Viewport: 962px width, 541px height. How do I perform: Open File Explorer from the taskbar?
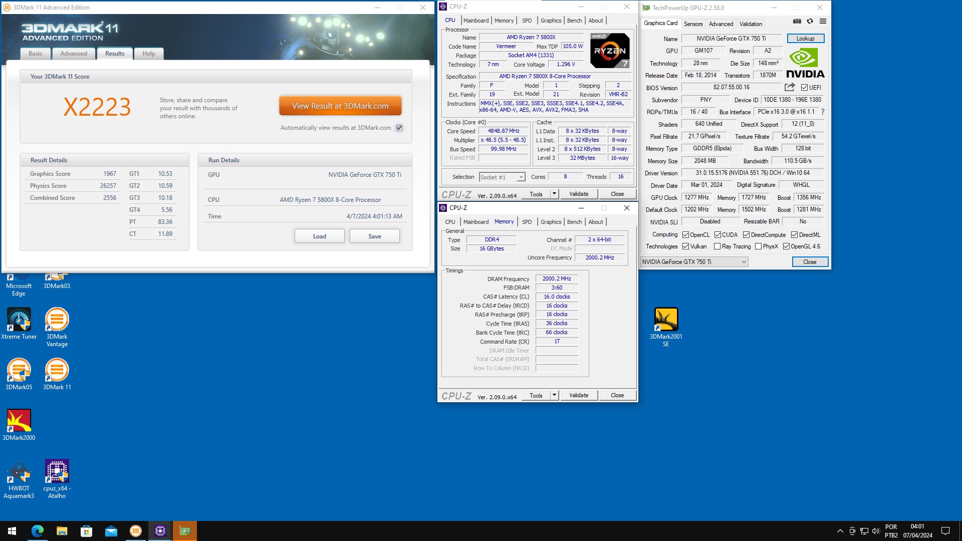(x=62, y=531)
